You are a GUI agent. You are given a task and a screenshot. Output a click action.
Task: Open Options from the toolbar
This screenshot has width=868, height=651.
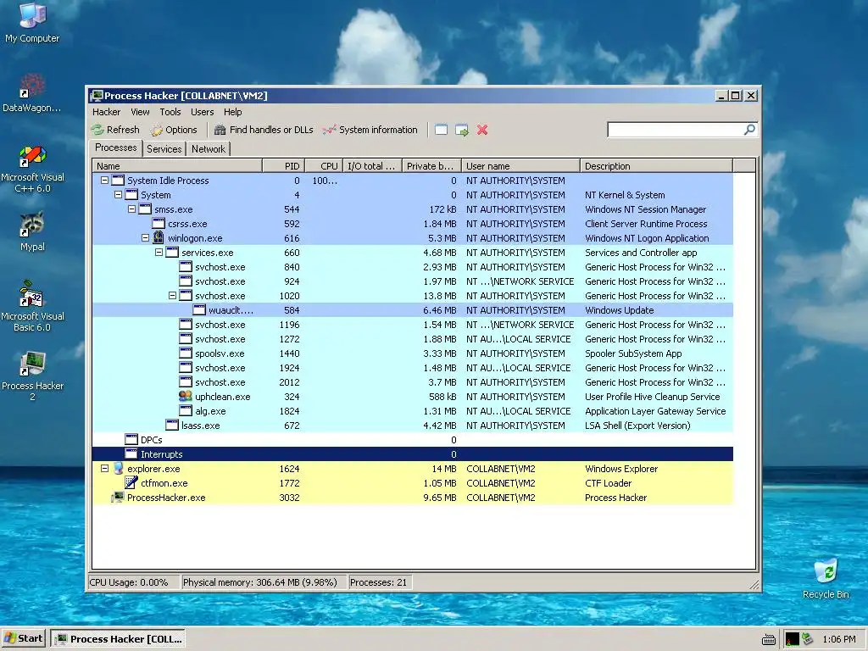pyautogui.click(x=174, y=130)
